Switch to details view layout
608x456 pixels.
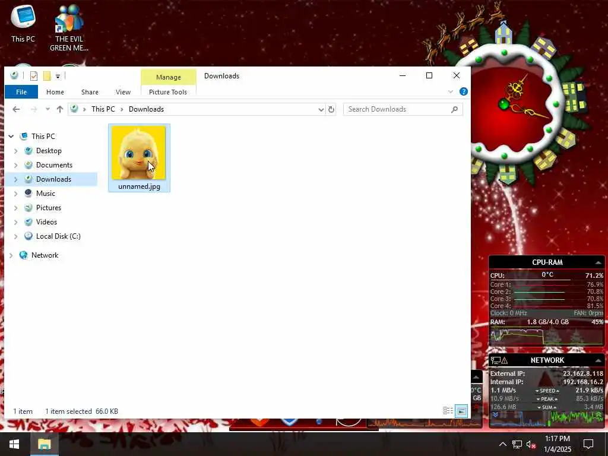[x=448, y=411]
